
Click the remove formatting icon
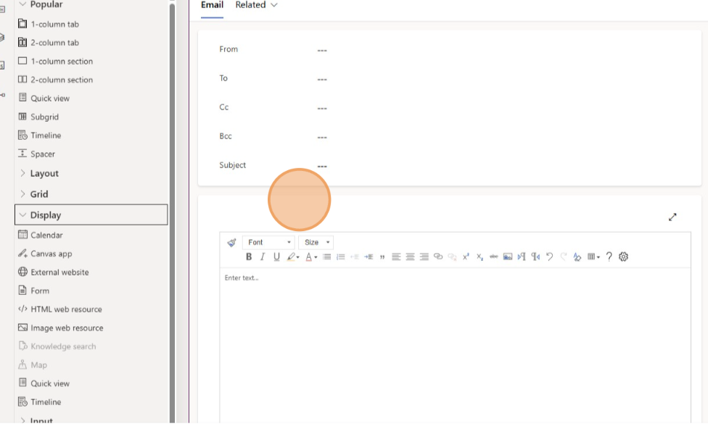coord(577,257)
